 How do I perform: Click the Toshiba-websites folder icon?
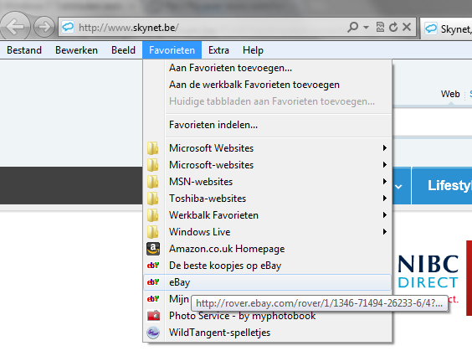point(153,199)
